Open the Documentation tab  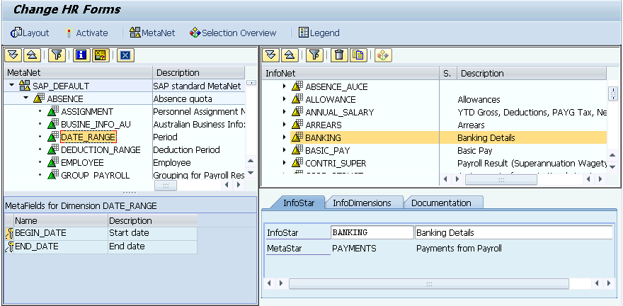click(x=441, y=203)
